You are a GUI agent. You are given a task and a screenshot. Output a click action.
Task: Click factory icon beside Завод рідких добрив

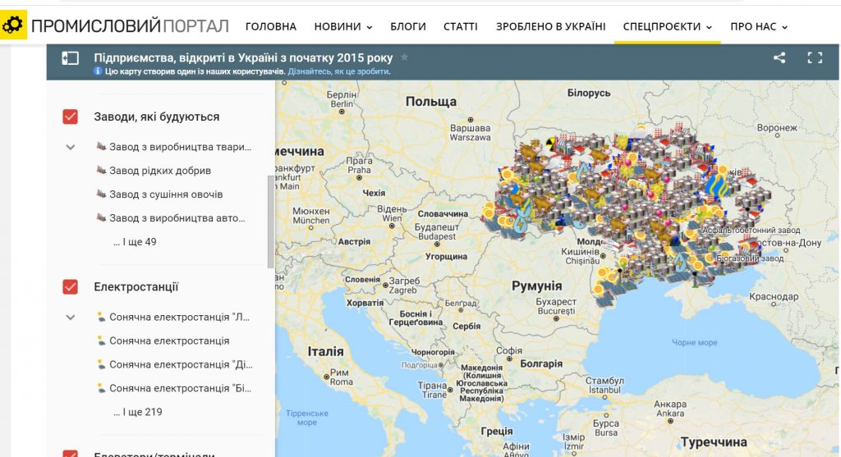[x=101, y=170]
